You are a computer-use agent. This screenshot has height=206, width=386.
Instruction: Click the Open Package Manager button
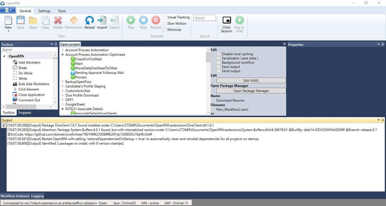coord(251,91)
